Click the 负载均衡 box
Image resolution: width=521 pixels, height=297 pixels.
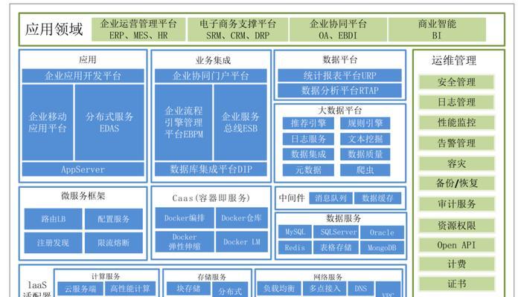point(279,289)
